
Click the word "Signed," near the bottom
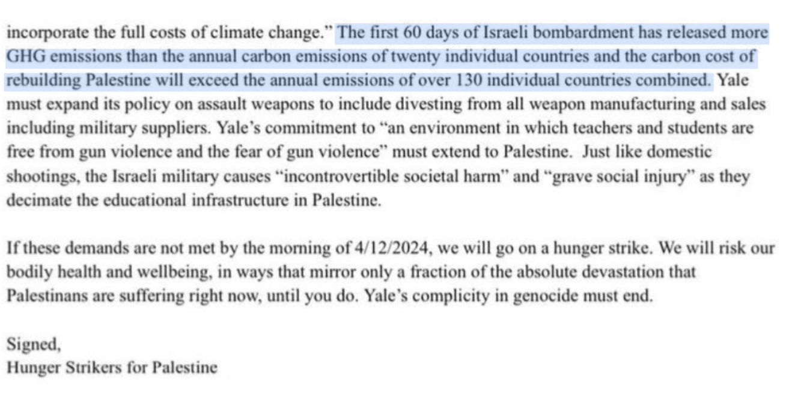[x=34, y=345]
